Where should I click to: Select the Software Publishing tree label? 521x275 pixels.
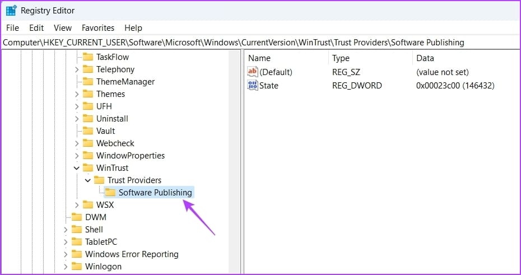point(155,192)
